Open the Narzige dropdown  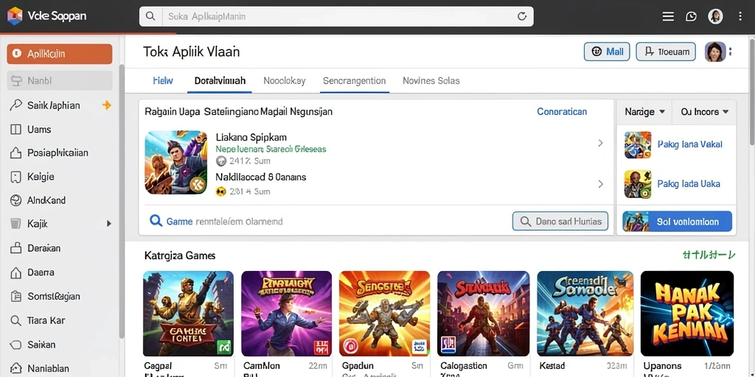pyautogui.click(x=644, y=112)
